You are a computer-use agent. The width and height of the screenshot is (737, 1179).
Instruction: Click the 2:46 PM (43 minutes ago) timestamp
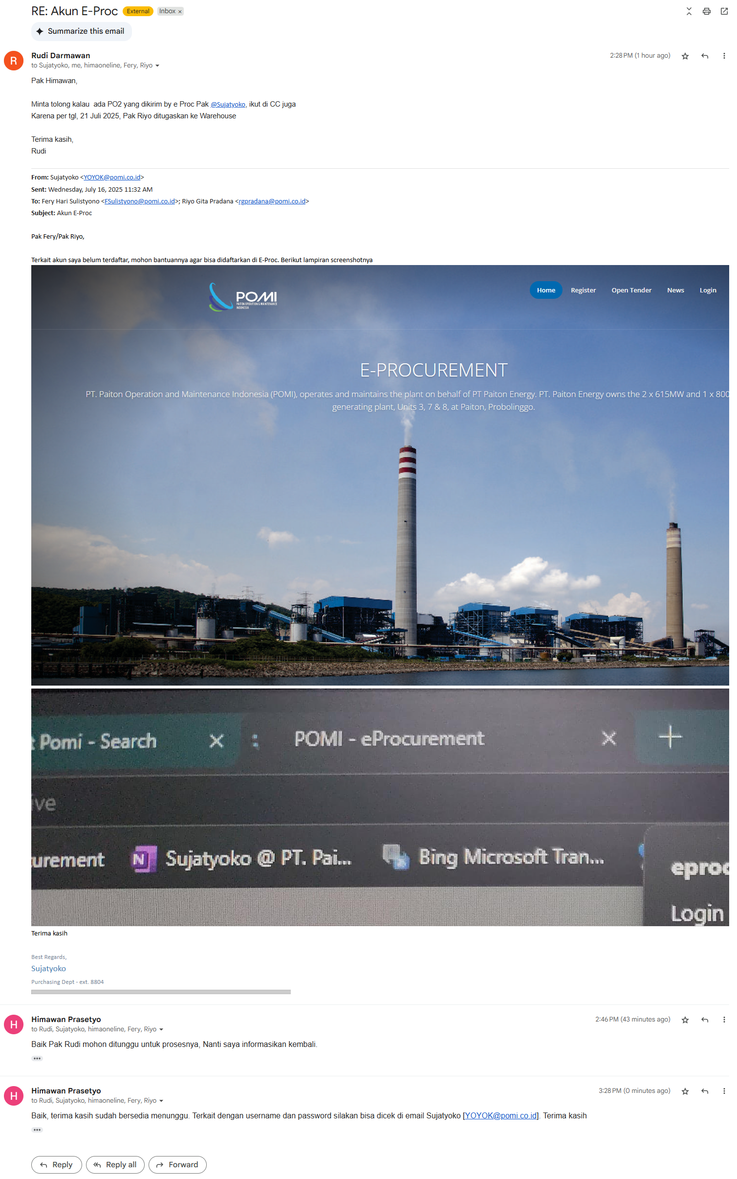(x=633, y=1020)
